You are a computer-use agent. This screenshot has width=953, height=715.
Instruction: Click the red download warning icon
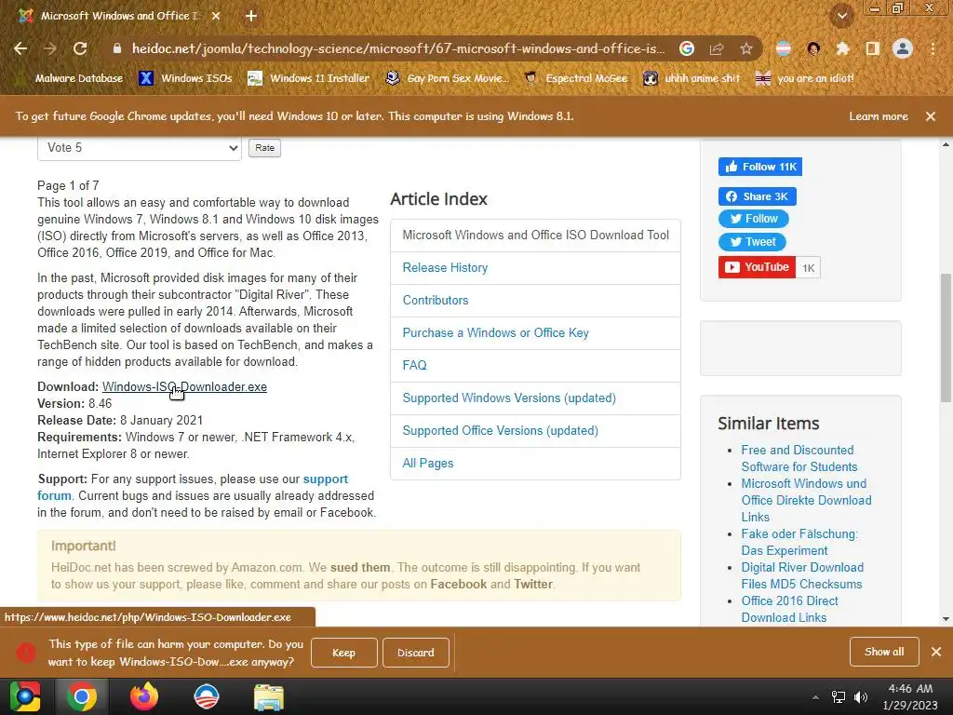tap(26, 653)
